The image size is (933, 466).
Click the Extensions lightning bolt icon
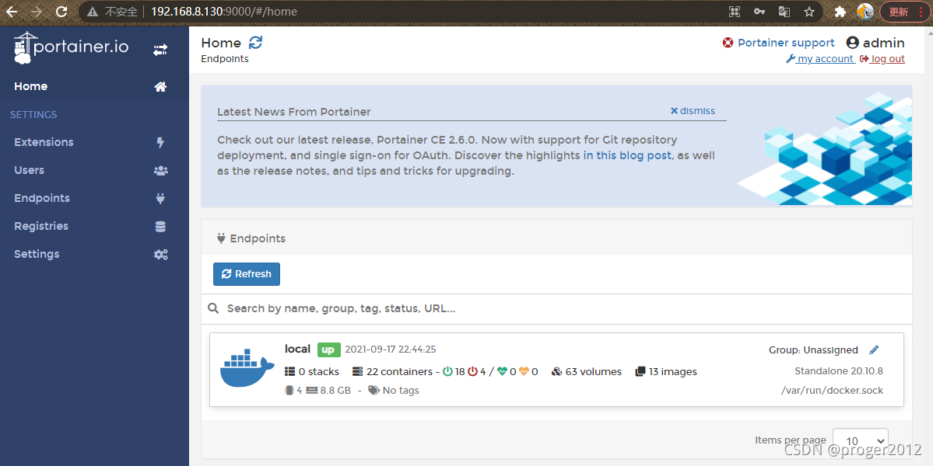[x=160, y=142]
